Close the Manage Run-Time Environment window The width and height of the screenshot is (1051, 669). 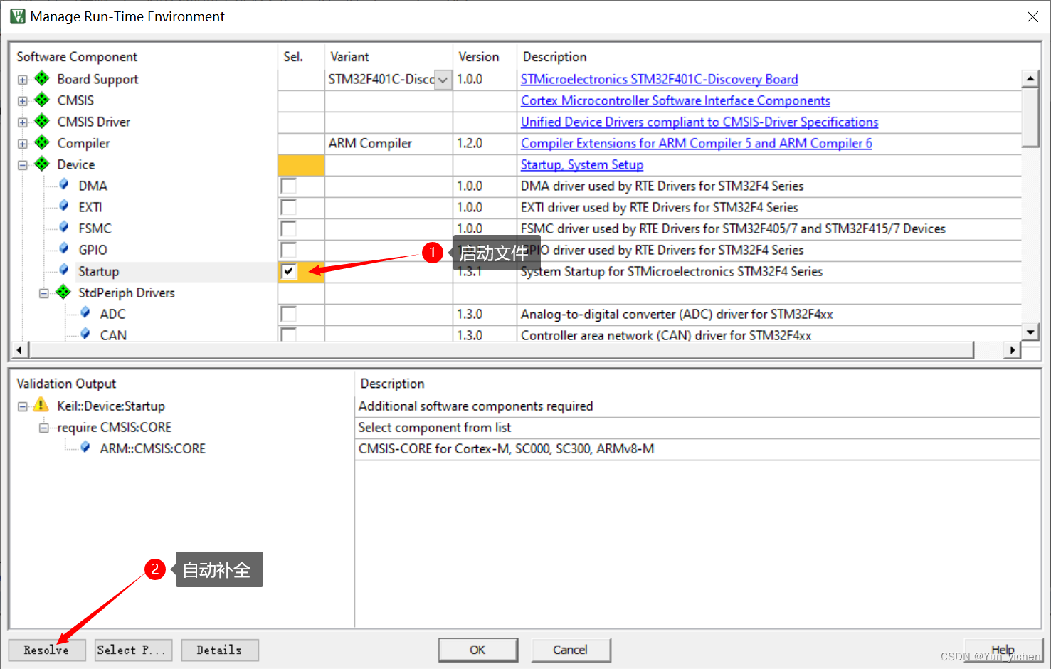point(1032,16)
